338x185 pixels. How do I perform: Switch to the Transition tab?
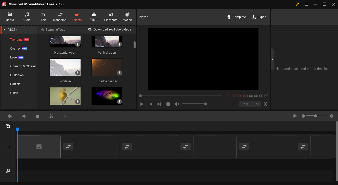pyautogui.click(x=59, y=17)
